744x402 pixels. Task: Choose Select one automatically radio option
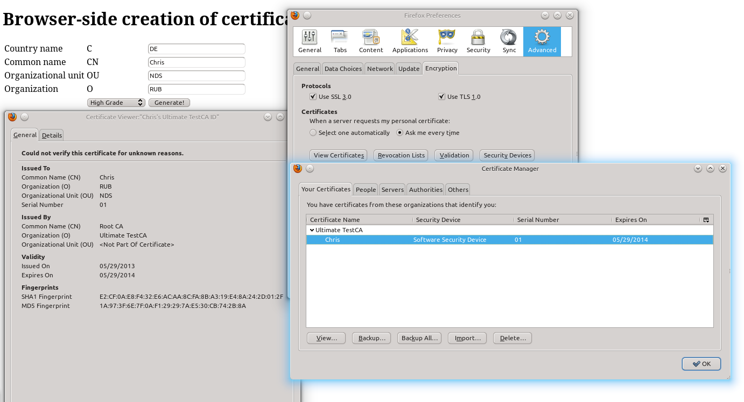click(x=313, y=133)
